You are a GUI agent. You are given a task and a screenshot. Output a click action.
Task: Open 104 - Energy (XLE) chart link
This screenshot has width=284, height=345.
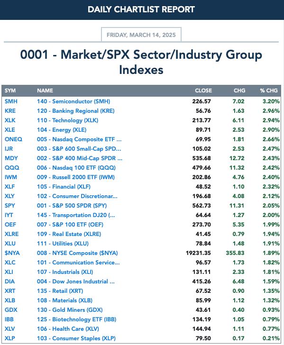(62, 130)
